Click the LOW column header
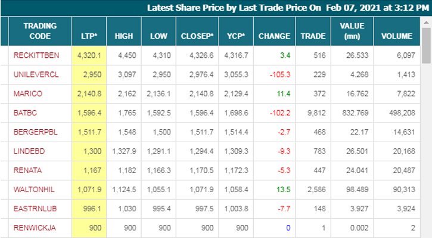 point(159,36)
